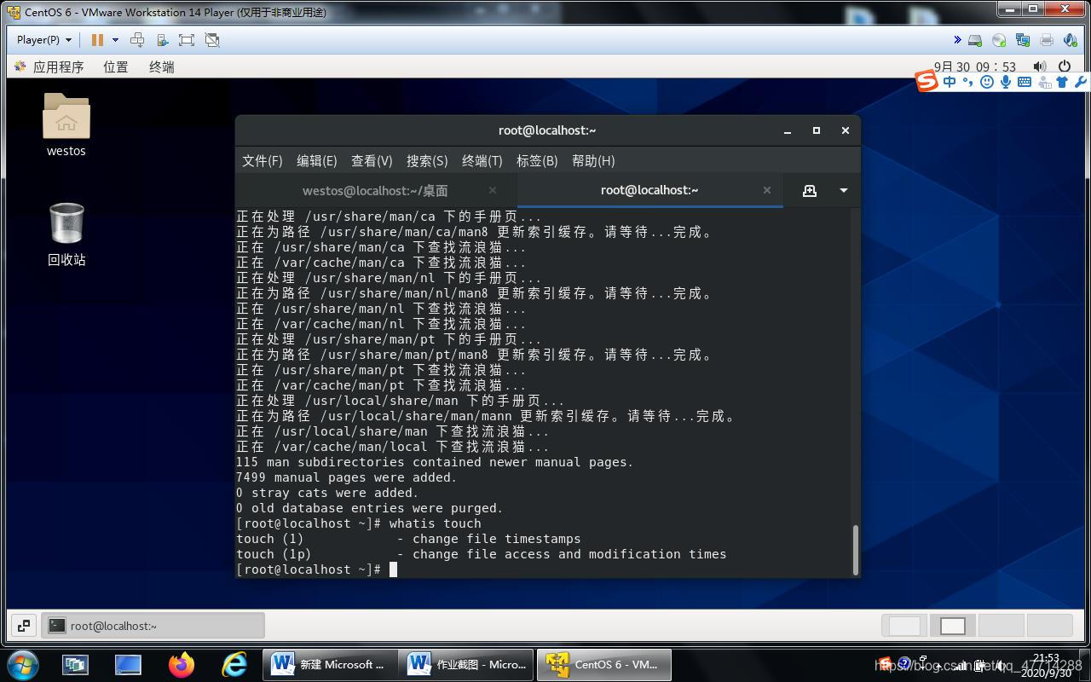The image size is (1091, 682).
Task: Click root@localhost:~ in GNOME taskbar
Action: pos(153,626)
